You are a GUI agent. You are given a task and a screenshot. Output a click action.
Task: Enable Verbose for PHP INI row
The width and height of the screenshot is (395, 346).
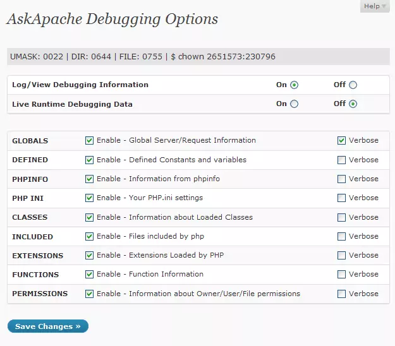[x=342, y=198]
